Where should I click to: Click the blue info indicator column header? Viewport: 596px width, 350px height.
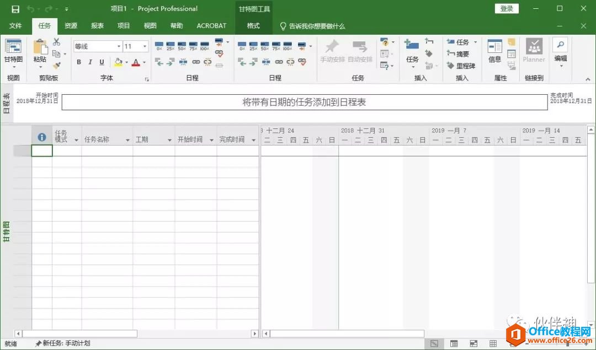tap(42, 137)
